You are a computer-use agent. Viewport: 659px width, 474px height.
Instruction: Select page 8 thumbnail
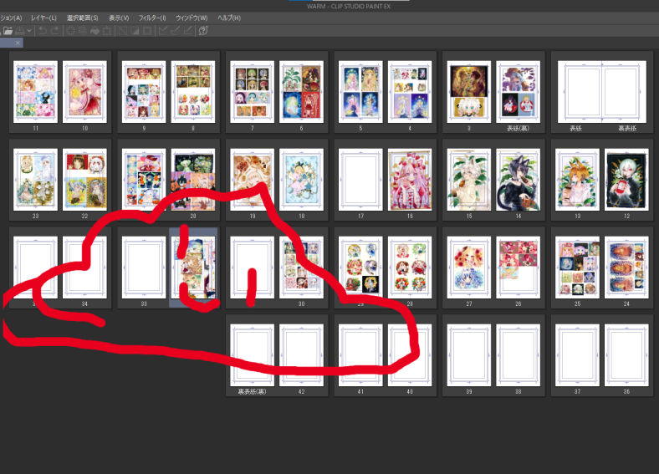tap(193, 92)
